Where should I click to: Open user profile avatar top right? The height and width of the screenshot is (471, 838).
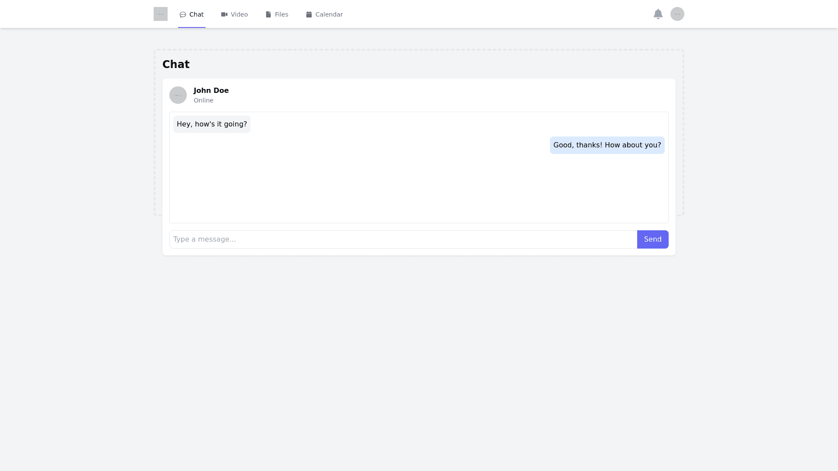(x=677, y=14)
